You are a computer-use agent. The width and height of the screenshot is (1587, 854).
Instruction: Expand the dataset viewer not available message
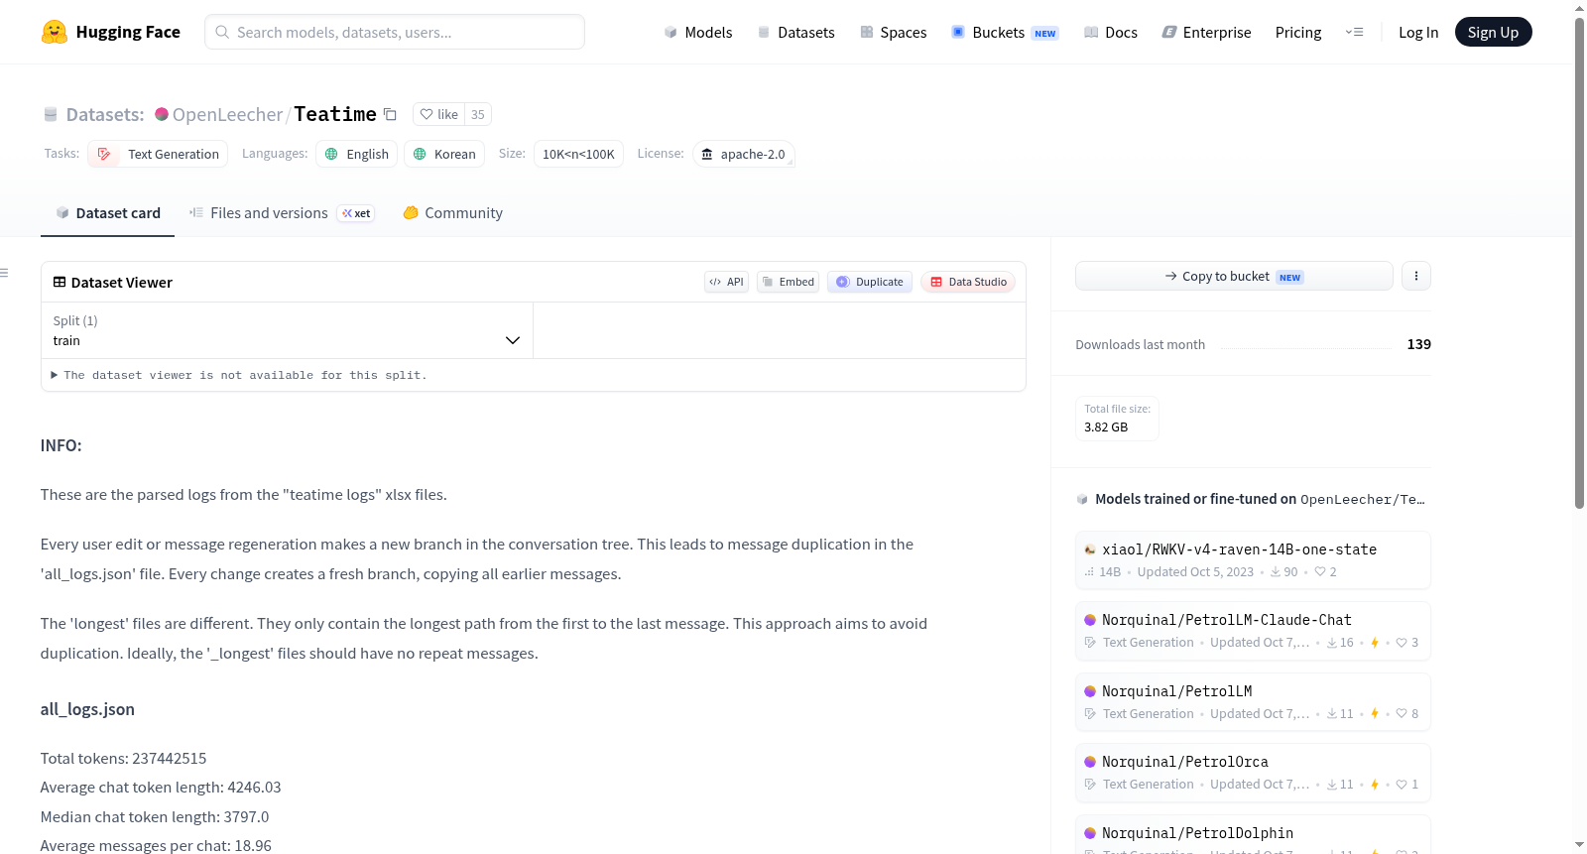[x=238, y=375]
